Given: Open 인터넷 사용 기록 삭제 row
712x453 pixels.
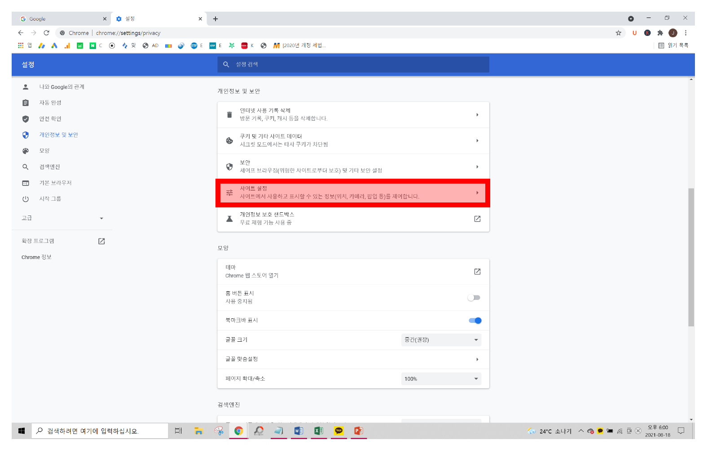Looking at the screenshot, I should tap(353, 115).
